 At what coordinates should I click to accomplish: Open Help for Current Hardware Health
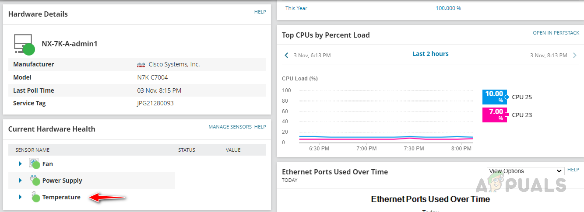pos(260,127)
